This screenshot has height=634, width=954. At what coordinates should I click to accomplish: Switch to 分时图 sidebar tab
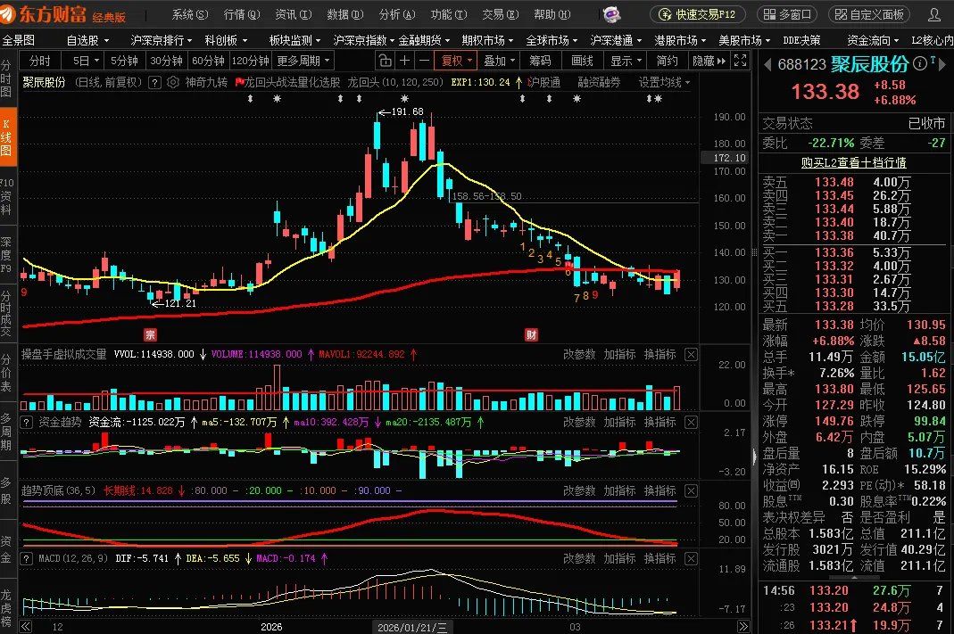[x=6, y=79]
